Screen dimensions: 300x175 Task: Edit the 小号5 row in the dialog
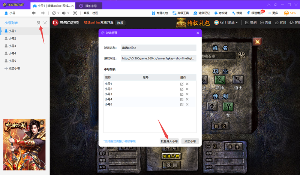[x=182, y=105]
